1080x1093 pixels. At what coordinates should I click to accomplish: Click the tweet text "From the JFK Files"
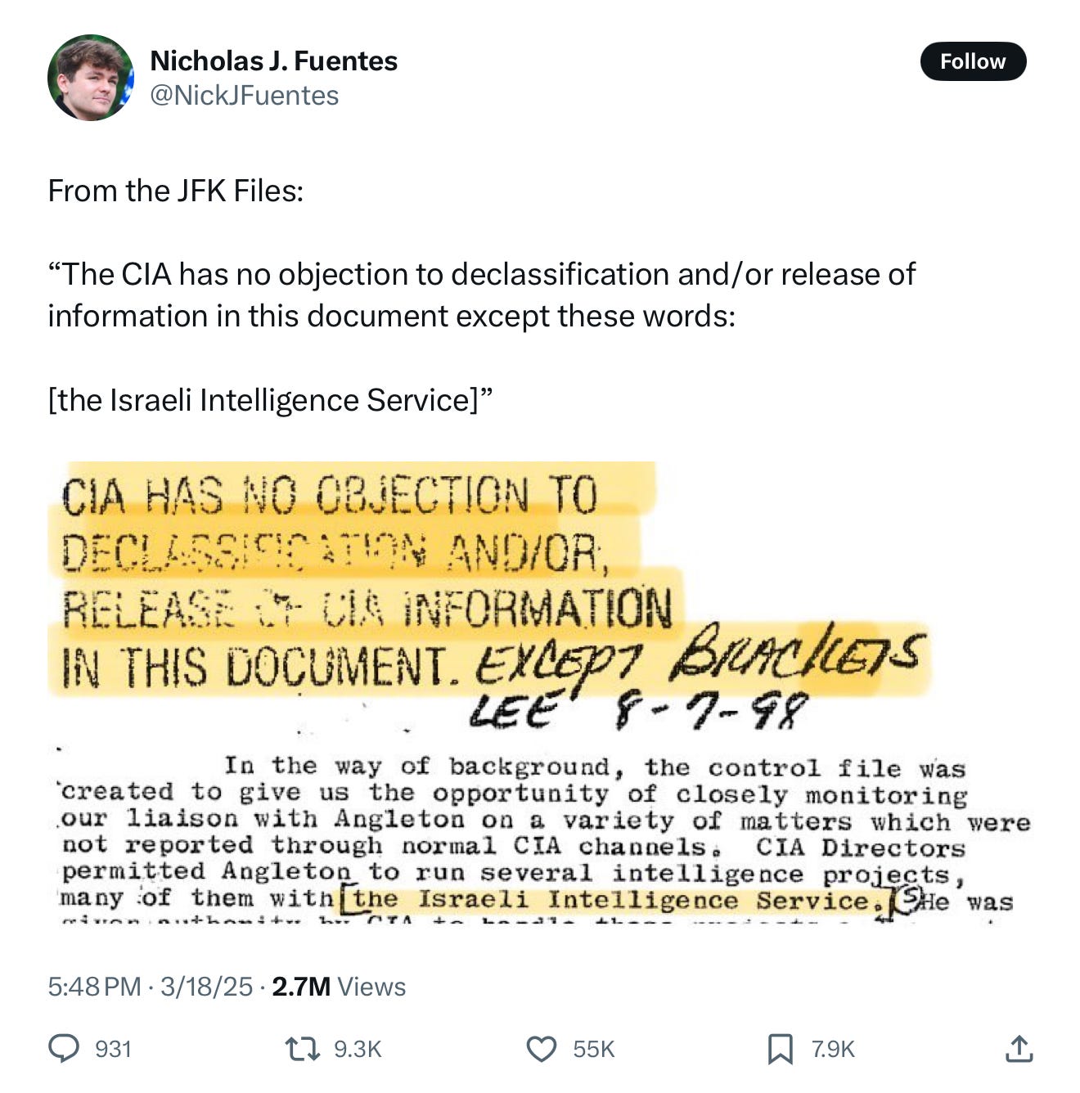(175, 191)
